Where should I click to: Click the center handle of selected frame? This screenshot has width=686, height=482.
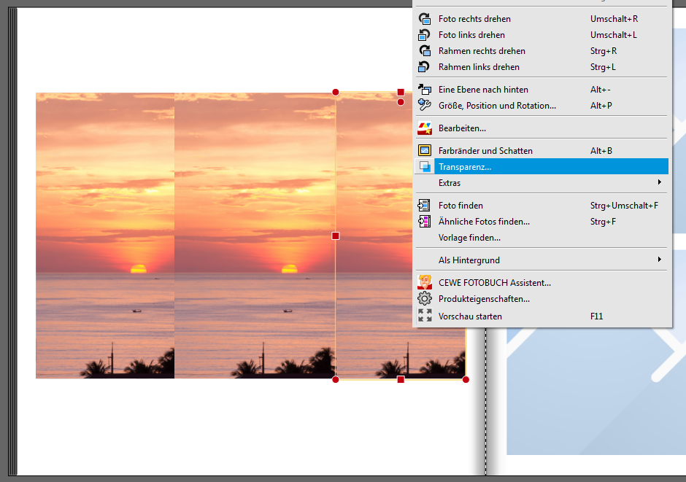tap(336, 236)
